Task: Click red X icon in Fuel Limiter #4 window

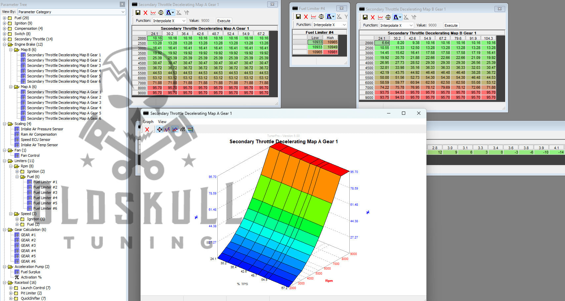Action: tap(306, 17)
